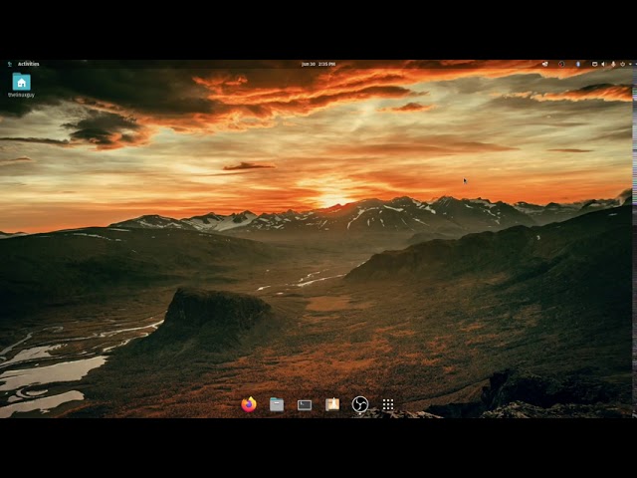Expand the system menu arrow
This screenshot has width=637, height=478.
pos(630,64)
